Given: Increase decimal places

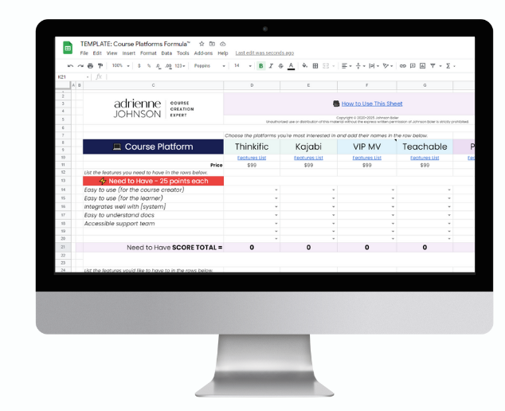Looking at the screenshot, I should [x=168, y=65].
